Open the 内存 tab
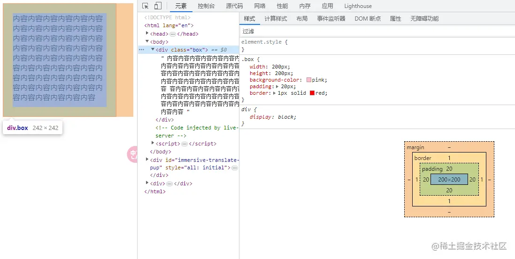 point(305,6)
